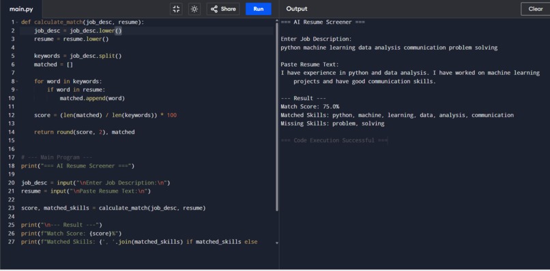Click '--- Result ---' in output

tap(303, 98)
